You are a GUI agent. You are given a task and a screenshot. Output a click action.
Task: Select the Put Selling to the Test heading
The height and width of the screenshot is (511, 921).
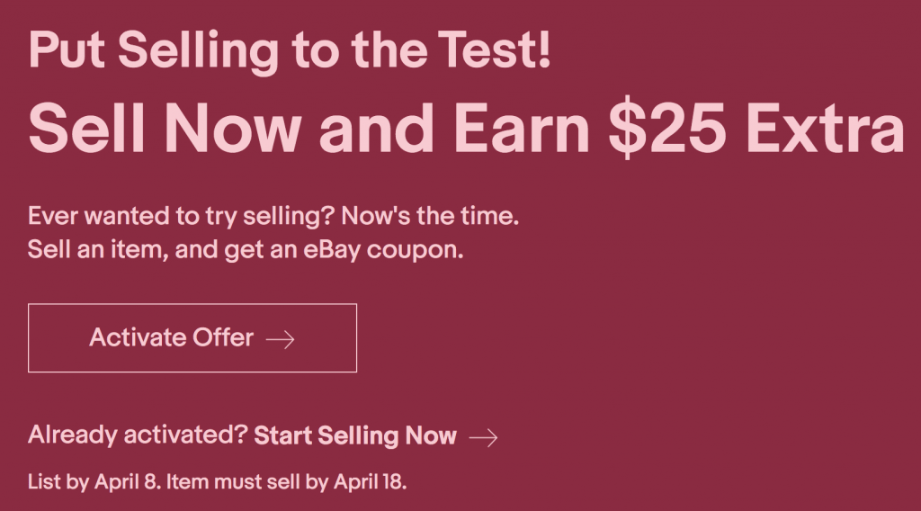[x=290, y=49]
